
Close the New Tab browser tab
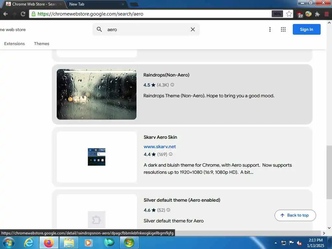point(123,4)
